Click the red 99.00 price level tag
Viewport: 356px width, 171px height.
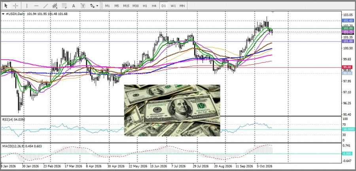[x=348, y=68]
